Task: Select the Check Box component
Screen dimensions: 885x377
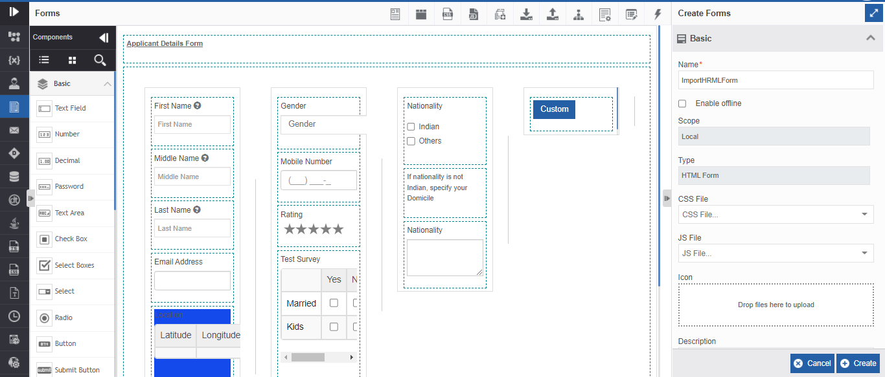Action: tap(72, 239)
